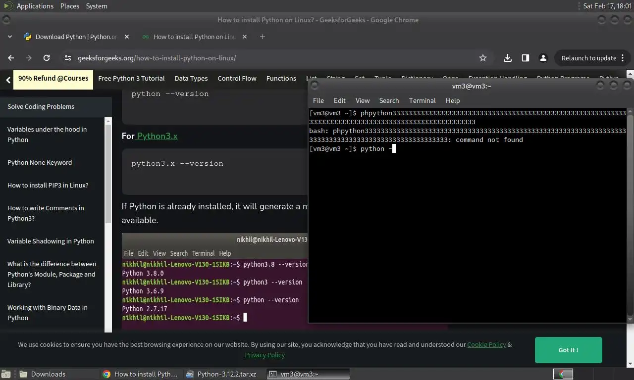Screen dimensions: 634x380
Task: Click the forward navigation arrow in Chrome
Action: (x=29, y=58)
